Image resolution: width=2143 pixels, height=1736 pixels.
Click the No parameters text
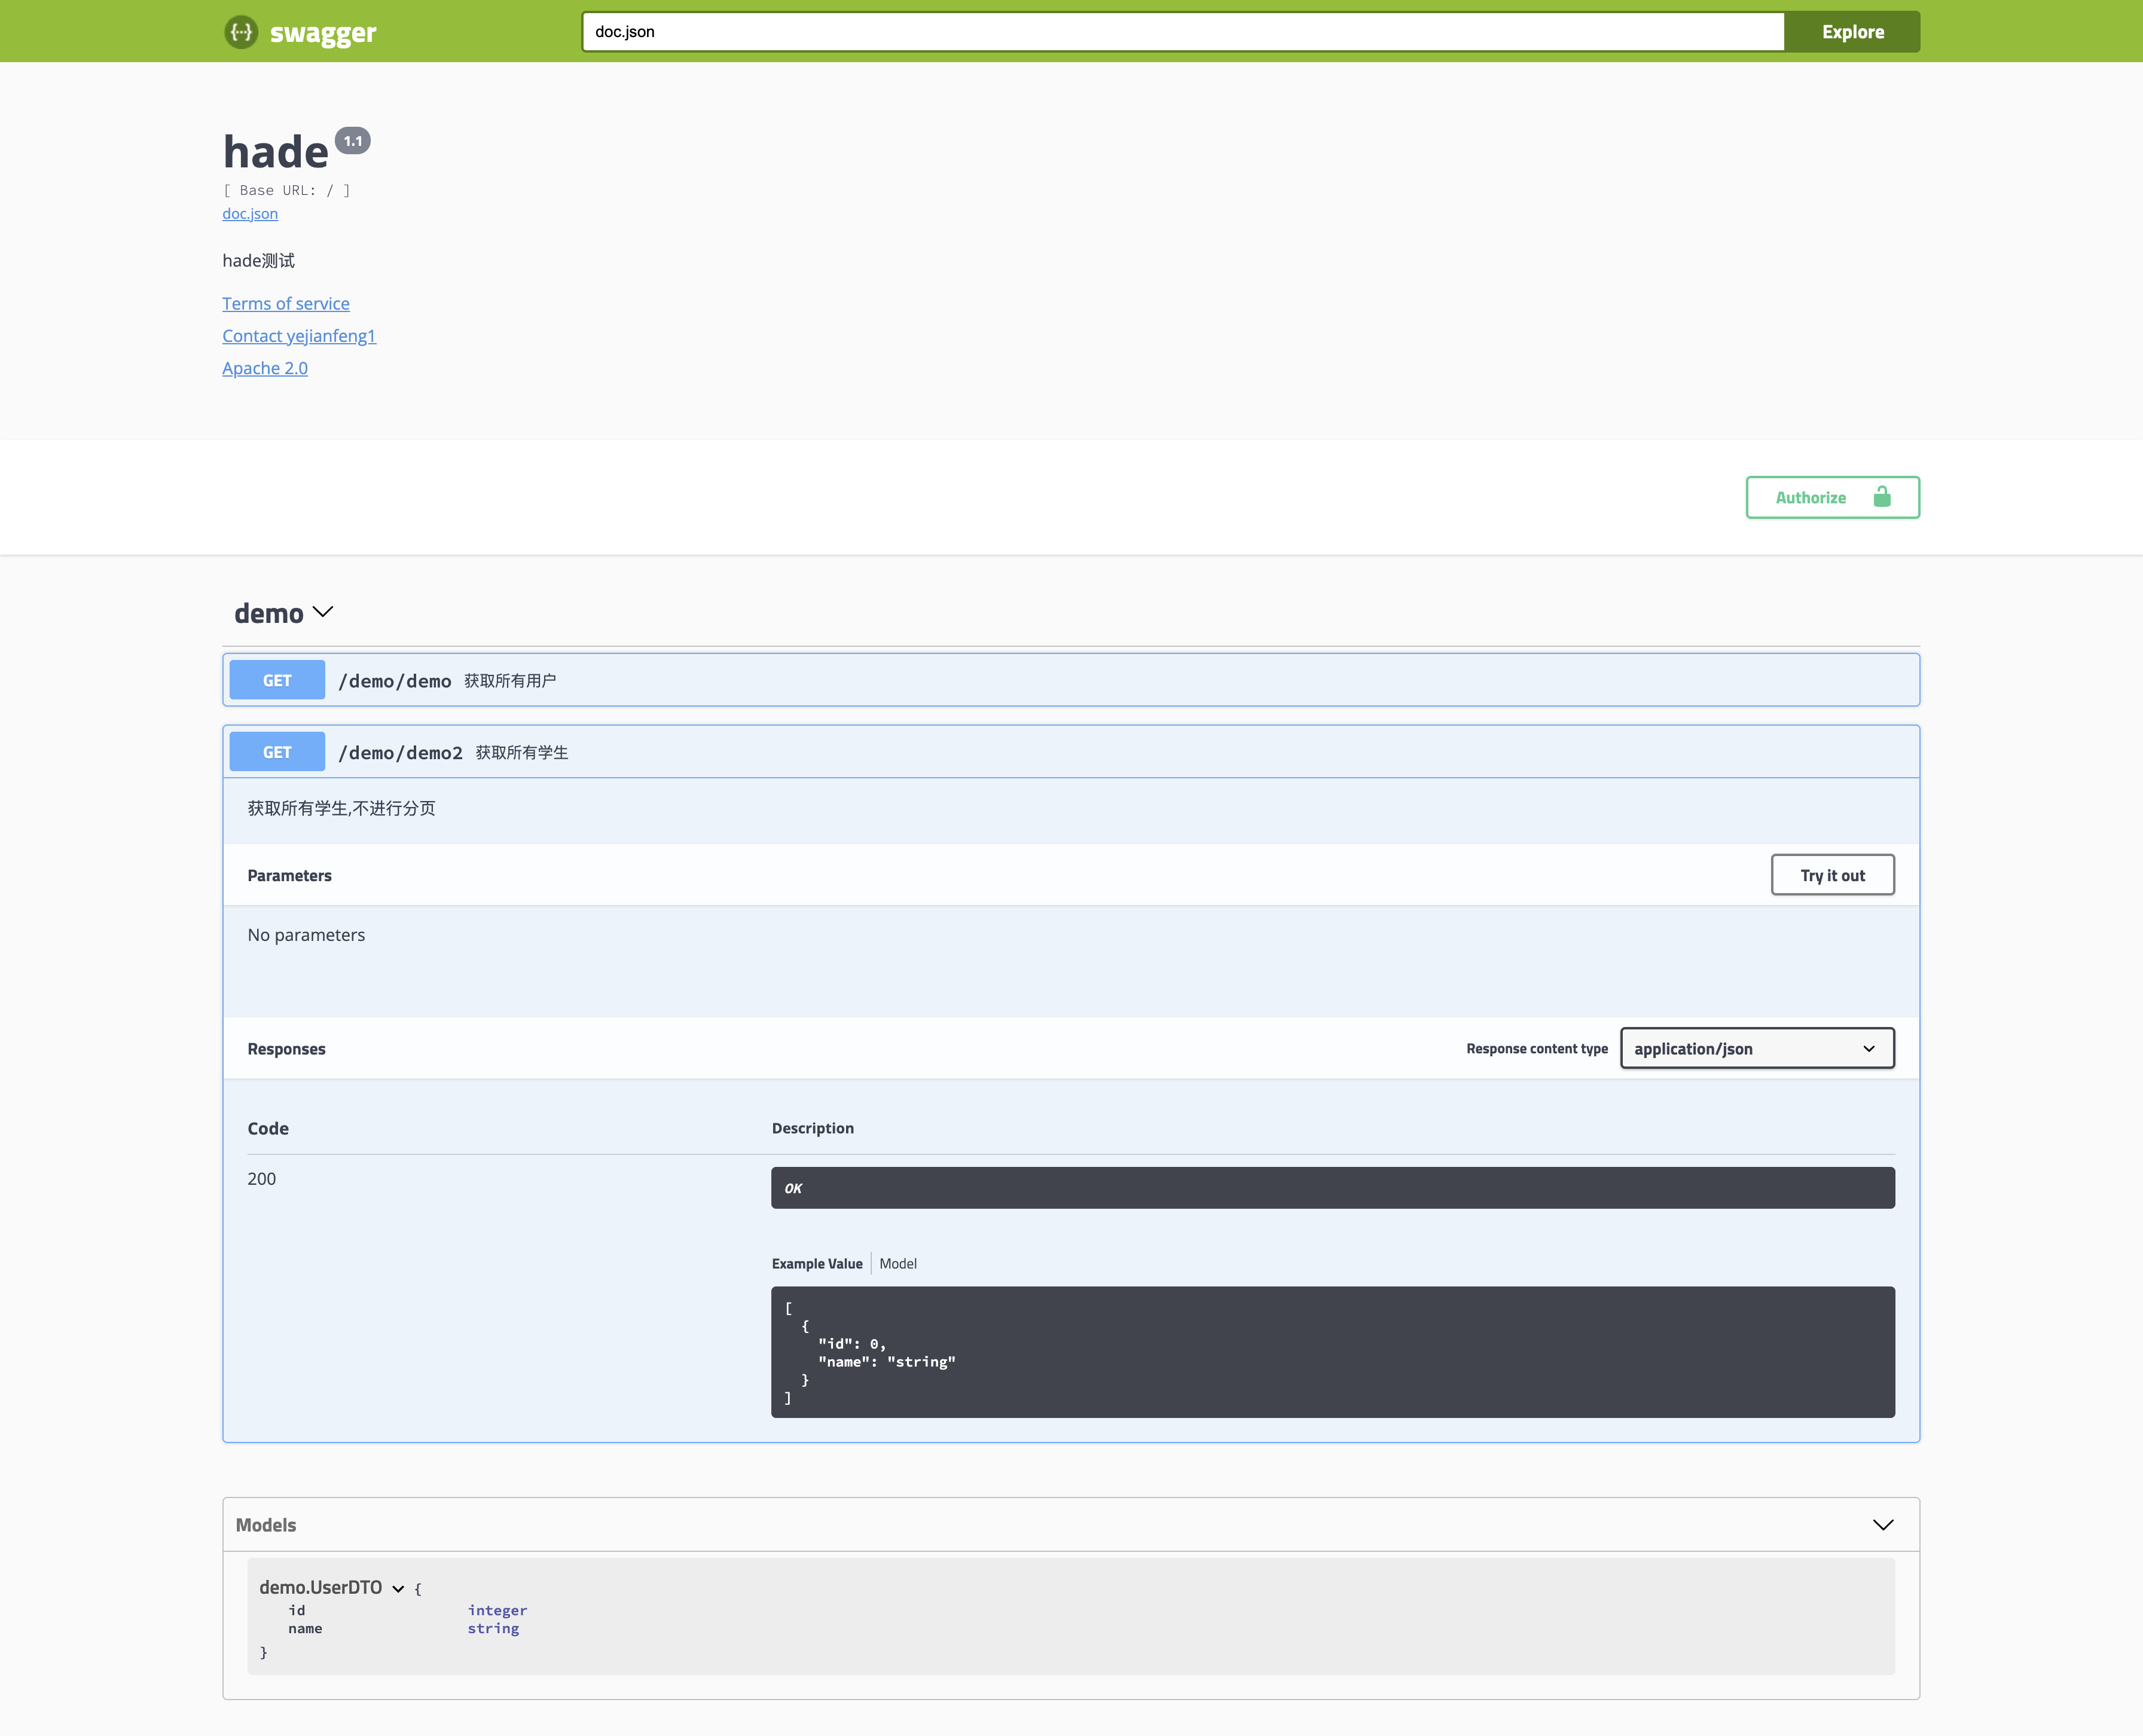[306, 935]
